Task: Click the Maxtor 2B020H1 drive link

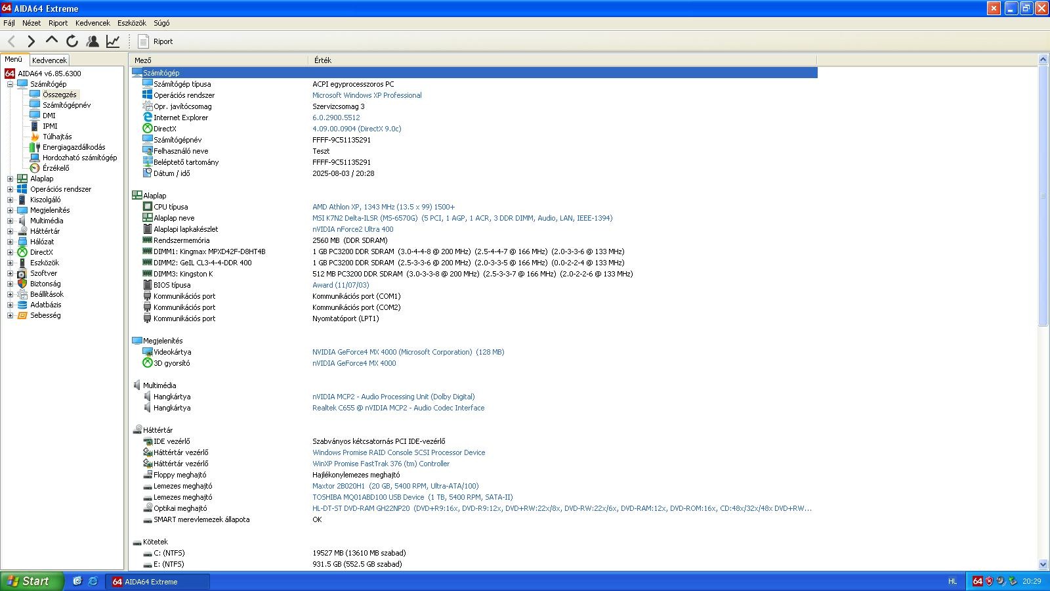Action: tap(396, 486)
